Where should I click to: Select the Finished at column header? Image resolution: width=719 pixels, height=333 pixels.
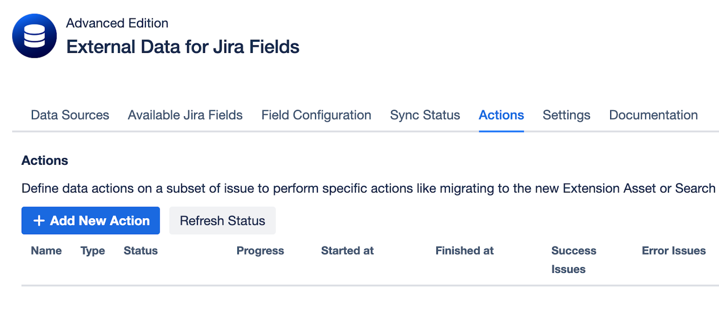pos(464,250)
